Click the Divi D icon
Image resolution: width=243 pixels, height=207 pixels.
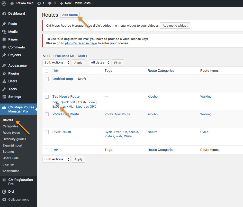[4, 192]
